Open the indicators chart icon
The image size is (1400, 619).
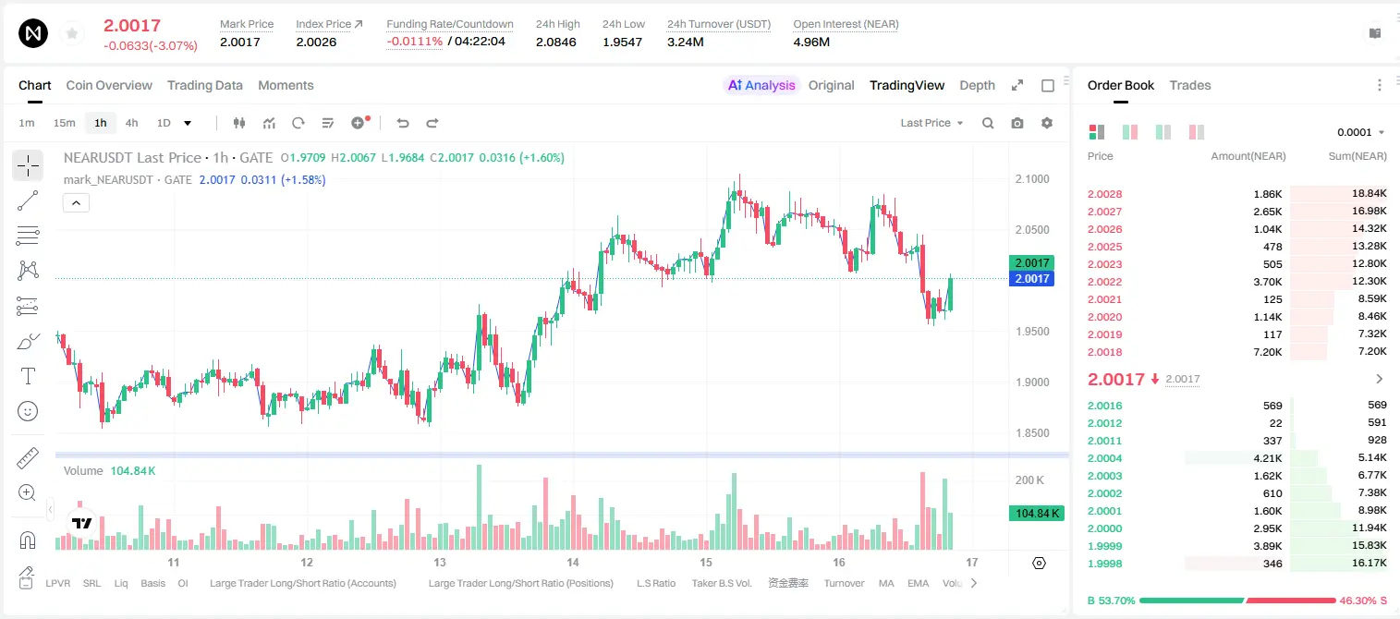pyautogui.click(x=269, y=123)
